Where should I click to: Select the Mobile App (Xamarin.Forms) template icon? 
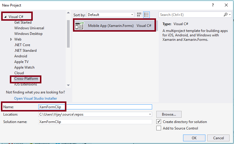pyautogui.click(x=79, y=26)
